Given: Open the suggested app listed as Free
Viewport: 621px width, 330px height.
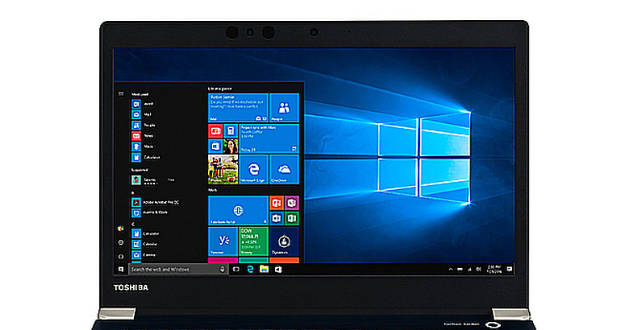Looking at the screenshot, I should (x=154, y=180).
